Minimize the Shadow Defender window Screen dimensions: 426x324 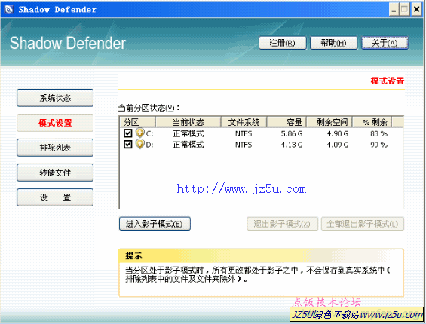(394, 10)
